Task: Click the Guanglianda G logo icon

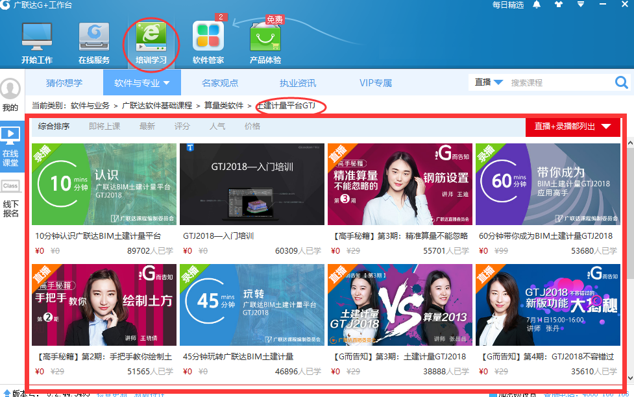Action: (x=5, y=5)
